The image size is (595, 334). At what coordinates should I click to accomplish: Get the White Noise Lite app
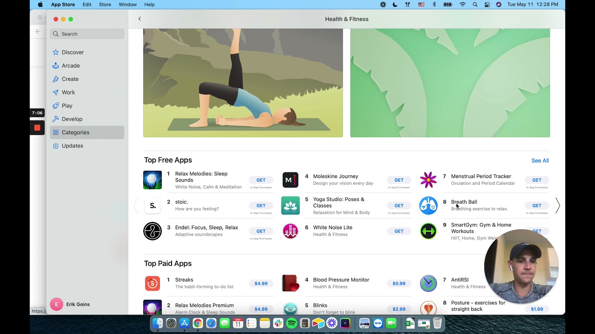click(399, 231)
